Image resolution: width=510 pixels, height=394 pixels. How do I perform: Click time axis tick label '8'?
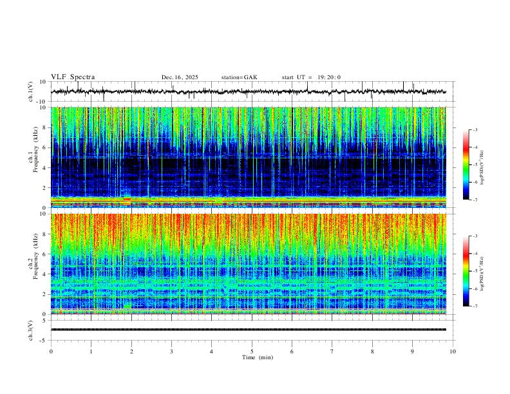[372, 352]
